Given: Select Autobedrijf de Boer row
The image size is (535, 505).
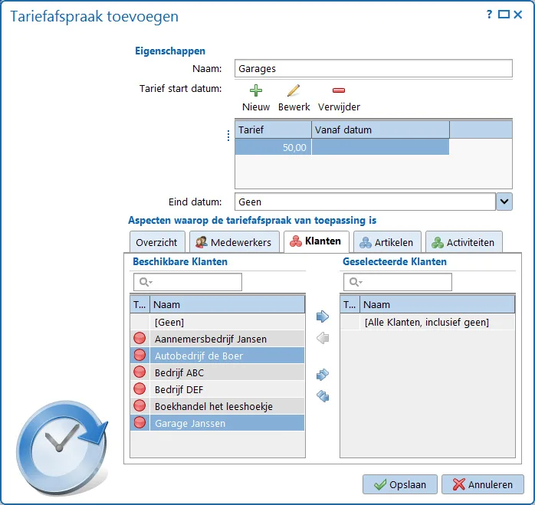Looking at the screenshot, I should pos(217,356).
